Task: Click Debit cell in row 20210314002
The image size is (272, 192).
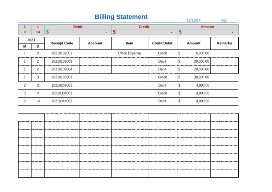Action: [x=162, y=101]
